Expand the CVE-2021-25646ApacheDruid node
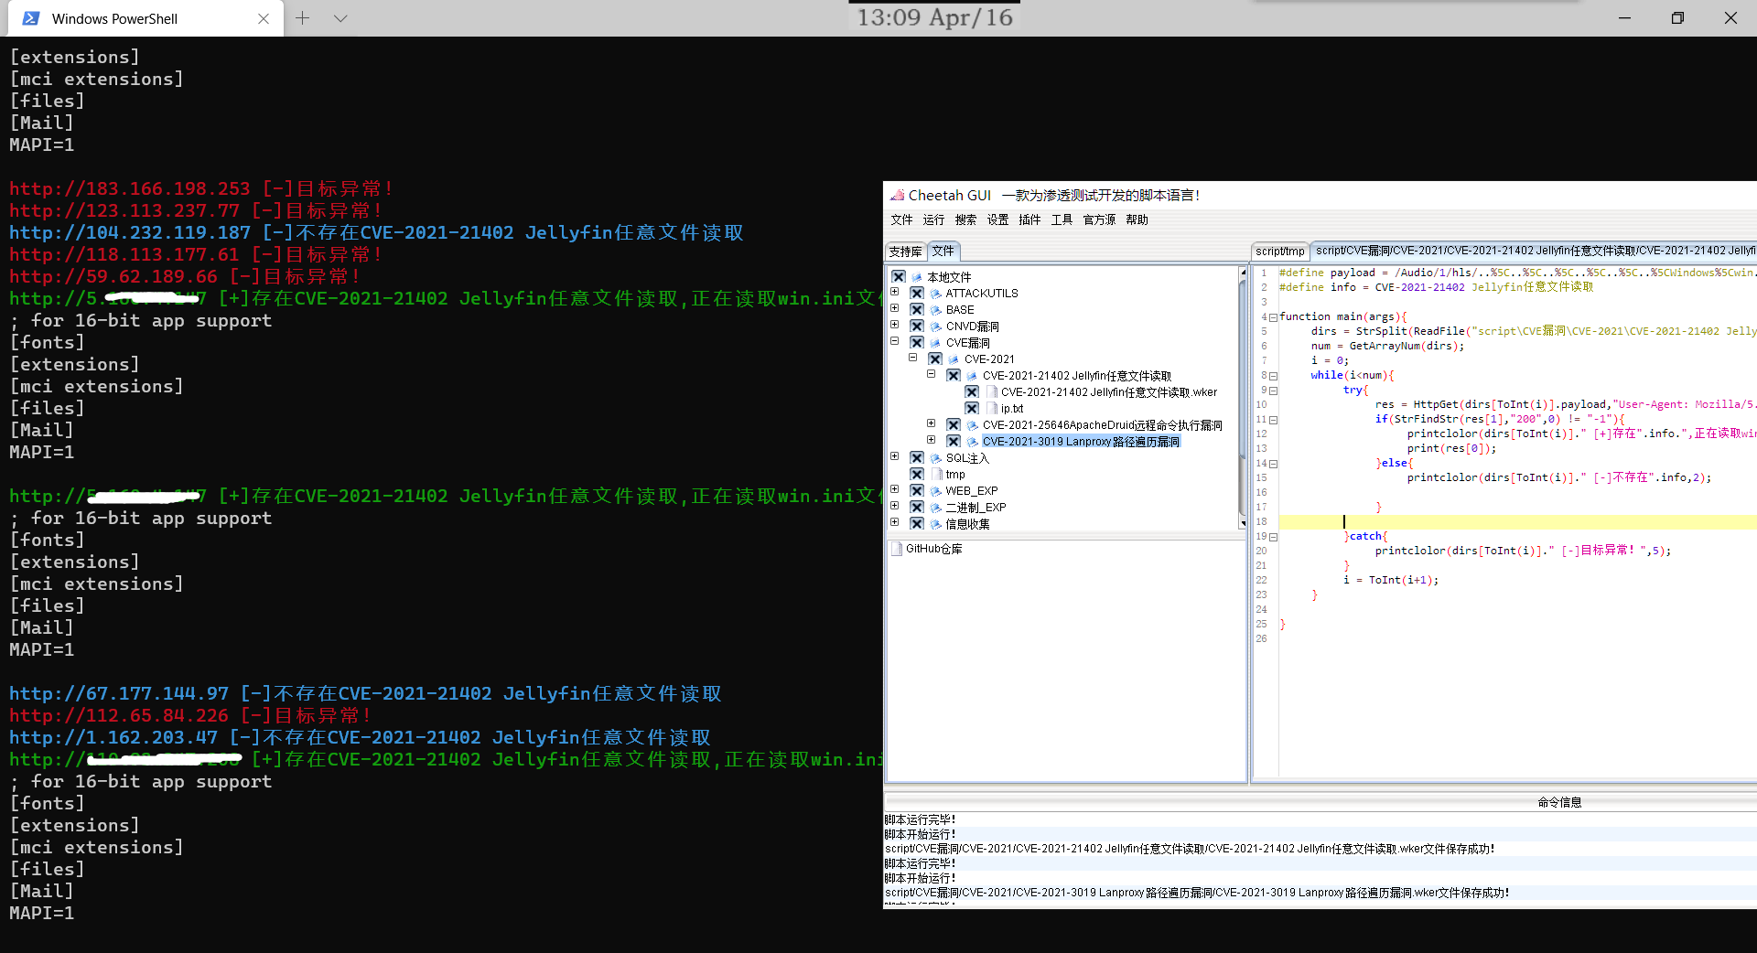Screen dimensions: 1757x953 point(932,423)
